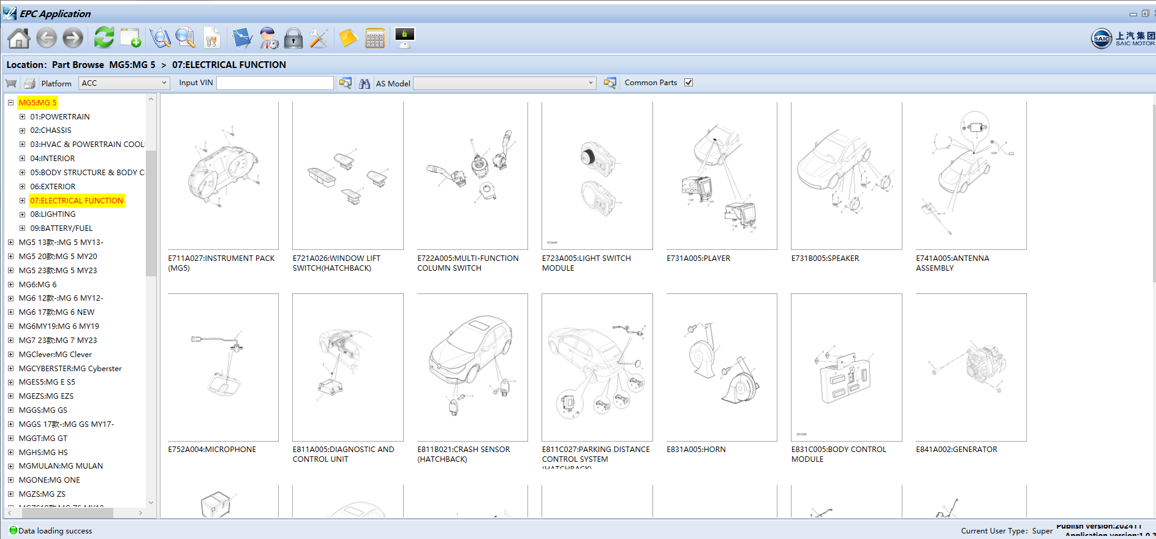Open the shopping cart icon
The image size is (1156, 539).
(x=11, y=83)
